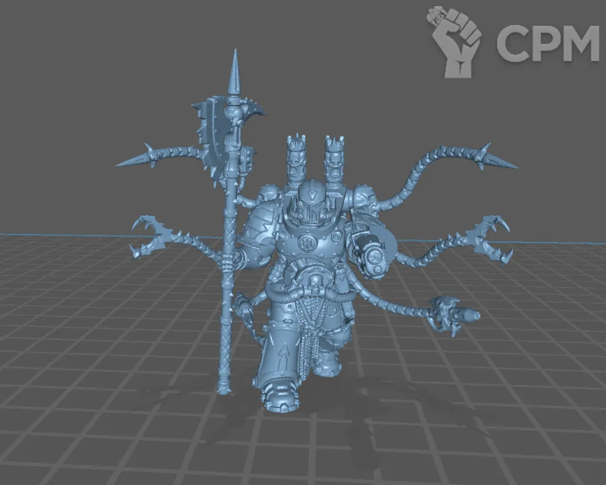Select the right crowned exhaust stack
The height and width of the screenshot is (485, 606).
335,158
